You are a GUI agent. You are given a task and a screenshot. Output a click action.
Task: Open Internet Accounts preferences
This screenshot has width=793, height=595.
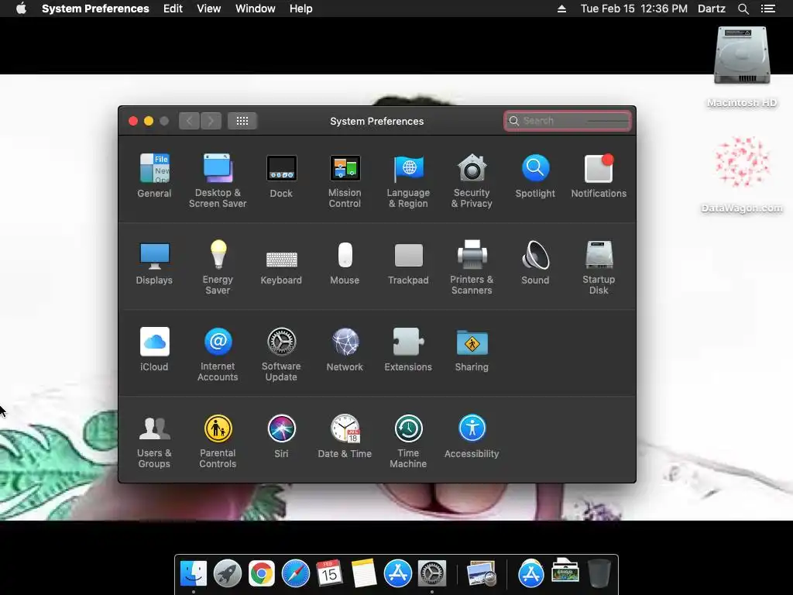pyautogui.click(x=218, y=354)
